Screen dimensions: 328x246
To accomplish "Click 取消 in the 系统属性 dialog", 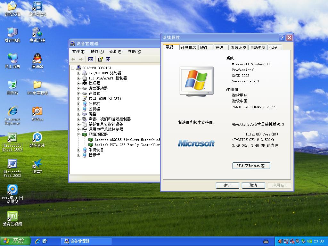I will point(253,185).
